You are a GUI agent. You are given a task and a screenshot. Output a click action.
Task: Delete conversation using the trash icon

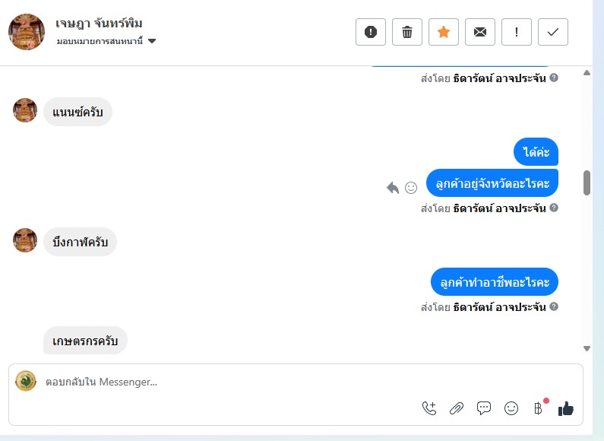407,32
